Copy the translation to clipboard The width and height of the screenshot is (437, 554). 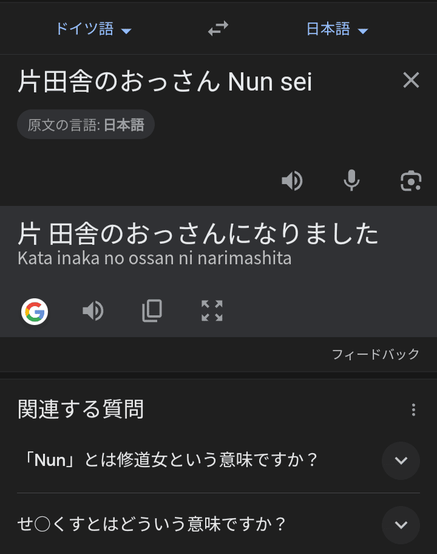[x=152, y=311]
